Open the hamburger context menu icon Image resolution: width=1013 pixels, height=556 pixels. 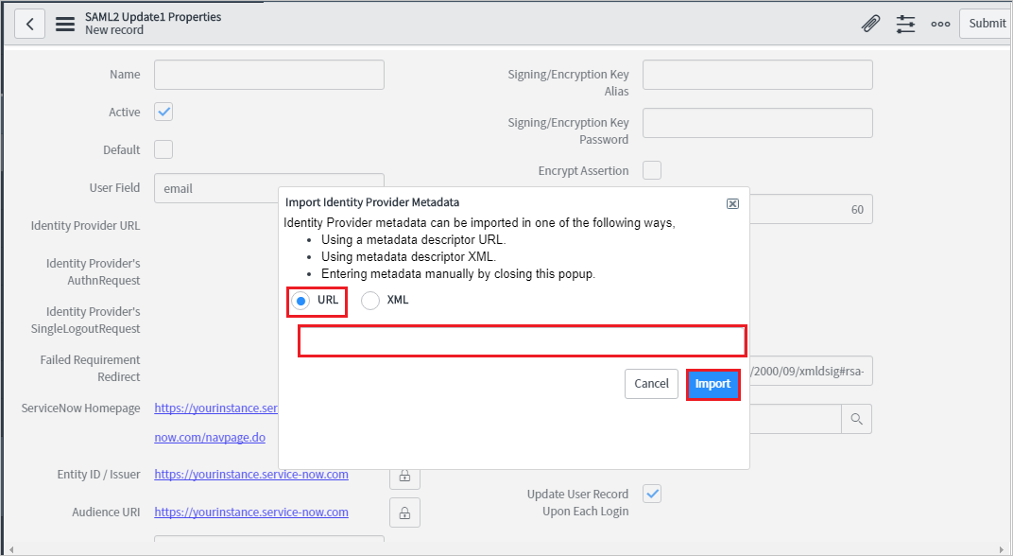pyautogui.click(x=64, y=23)
